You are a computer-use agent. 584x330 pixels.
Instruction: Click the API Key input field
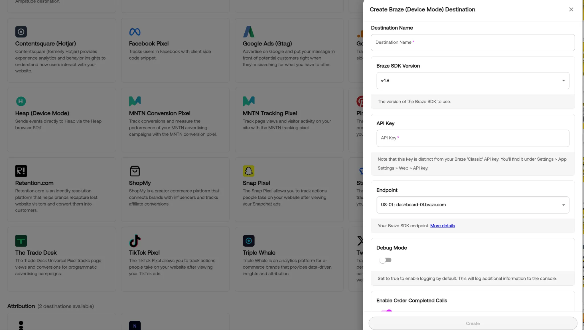(x=473, y=138)
